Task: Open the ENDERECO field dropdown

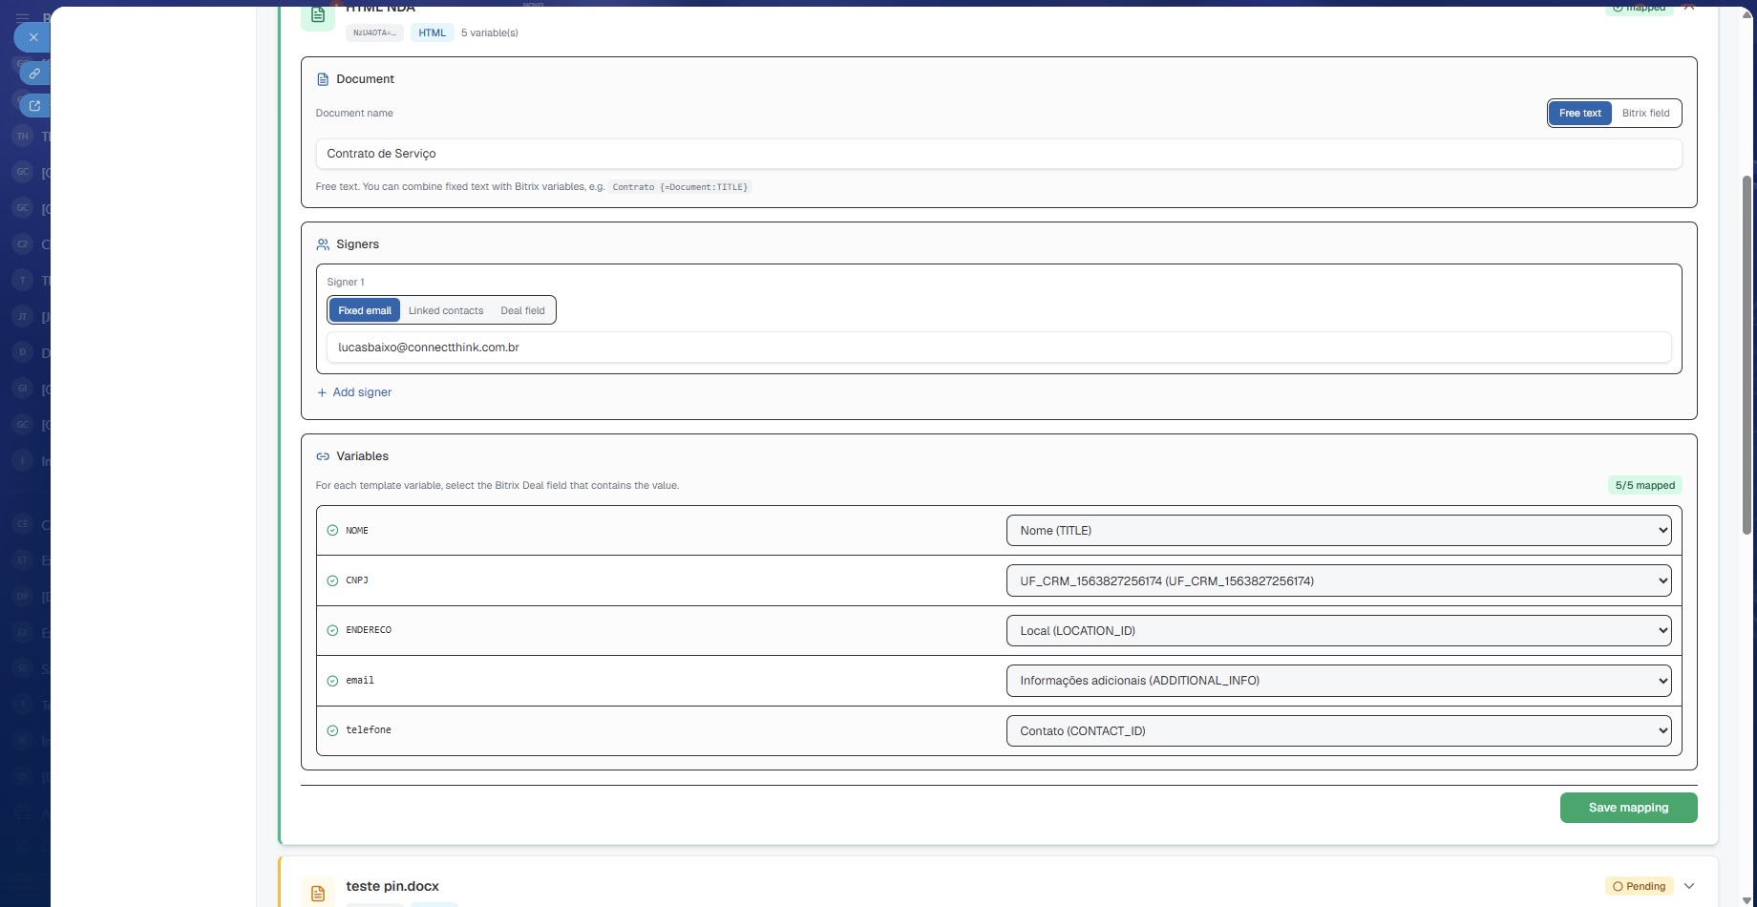Action: [1339, 630]
